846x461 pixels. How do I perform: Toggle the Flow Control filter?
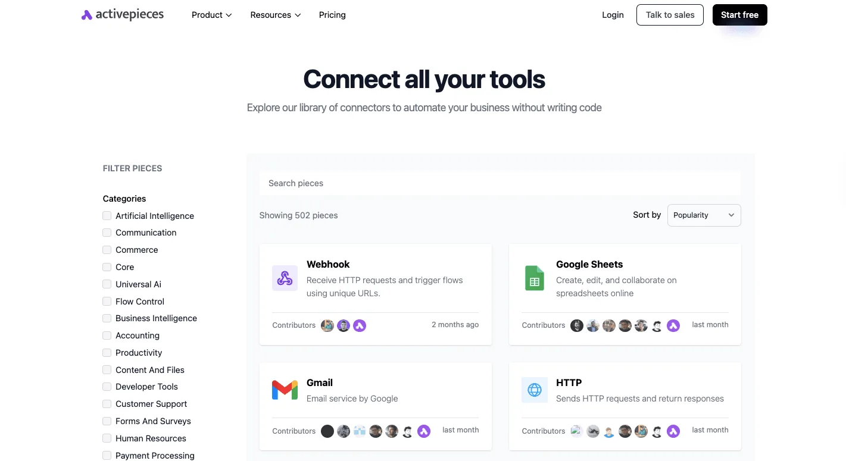pos(107,302)
